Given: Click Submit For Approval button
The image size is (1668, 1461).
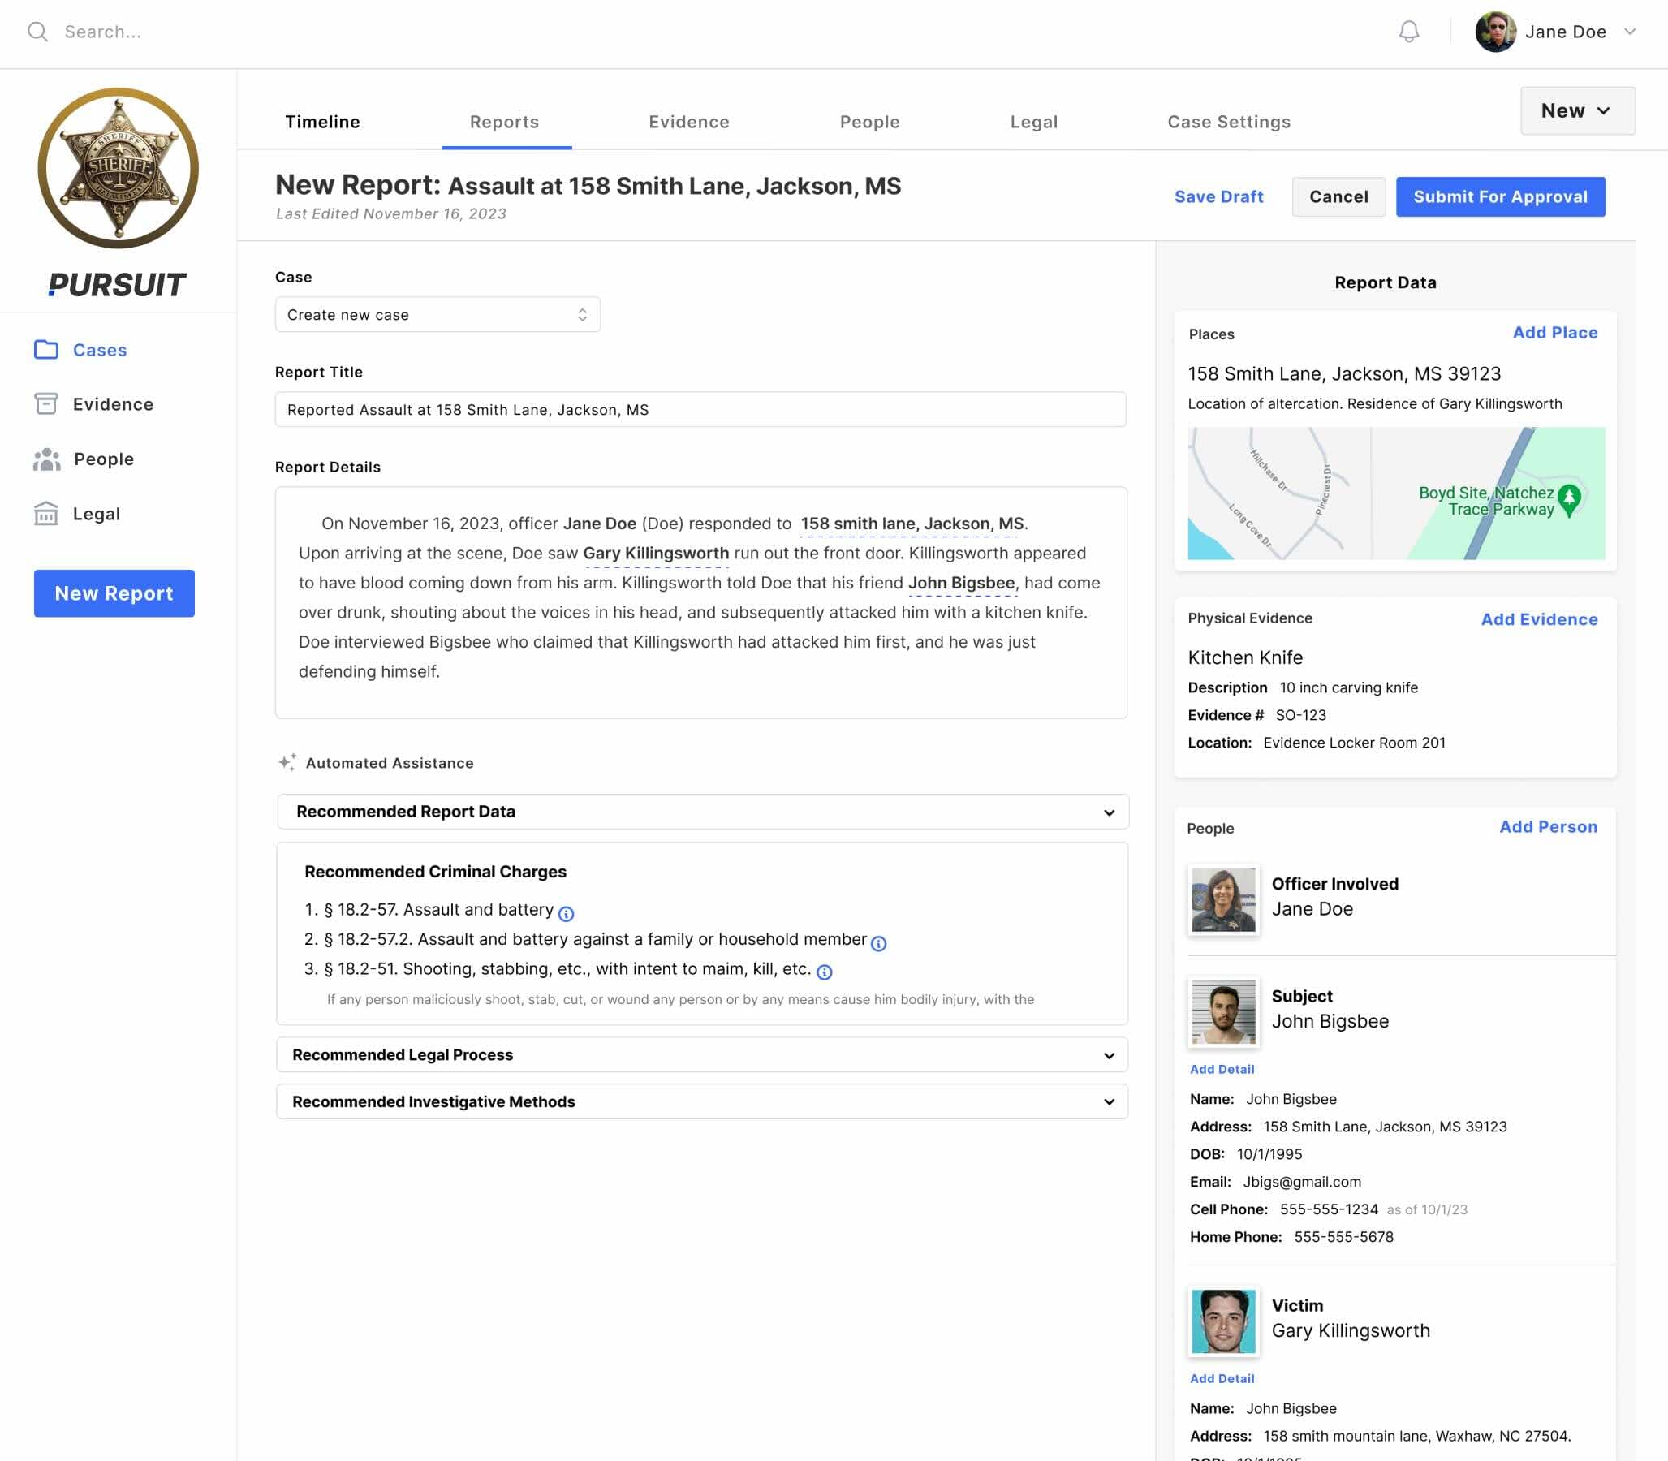Looking at the screenshot, I should 1499,196.
